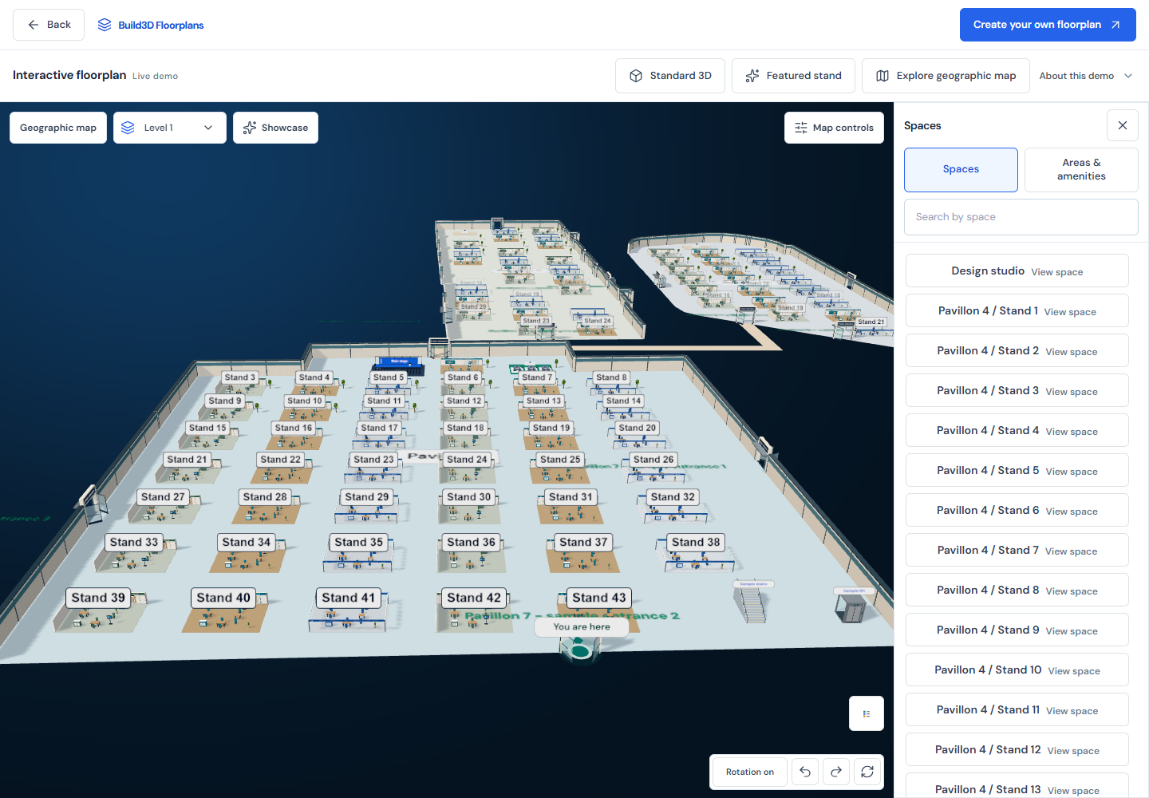Open Map controls panel
This screenshot has width=1149, height=798.
tap(835, 128)
